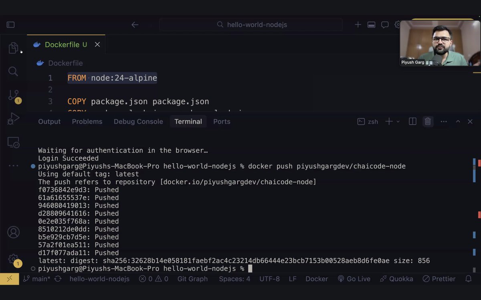Image resolution: width=481 pixels, height=300 pixels.
Task: Change end of line sequence LF
Action: click(293, 279)
